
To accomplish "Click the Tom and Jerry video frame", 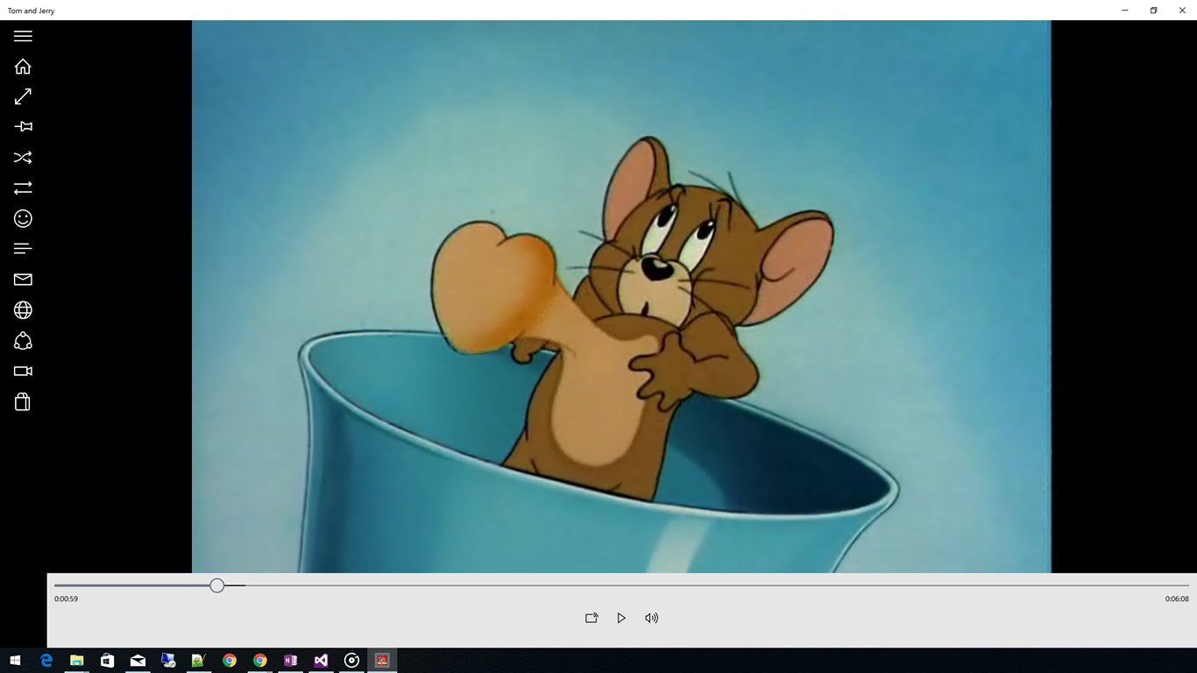I will (621, 296).
